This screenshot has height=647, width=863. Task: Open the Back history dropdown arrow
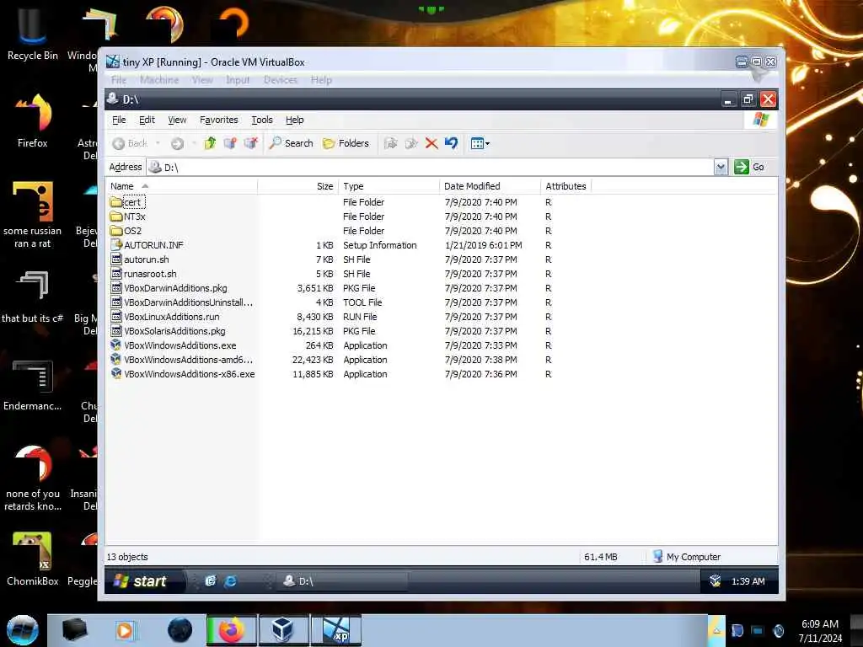(x=158, y=143)
